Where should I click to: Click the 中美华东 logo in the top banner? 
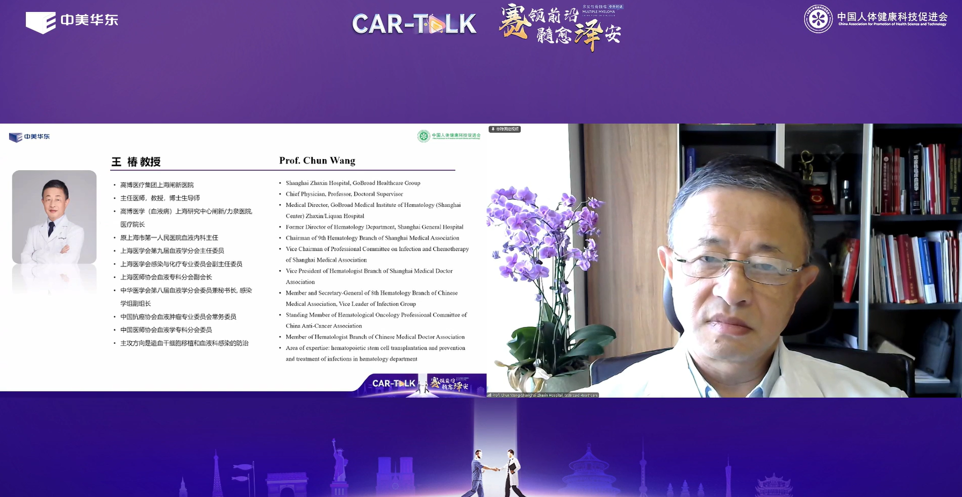(x=72, y=21)
